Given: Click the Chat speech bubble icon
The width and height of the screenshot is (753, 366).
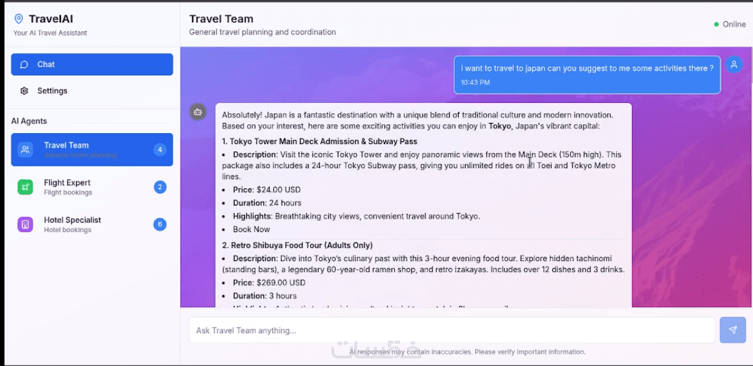Looking at the screenshot, I should click(24, 65).
